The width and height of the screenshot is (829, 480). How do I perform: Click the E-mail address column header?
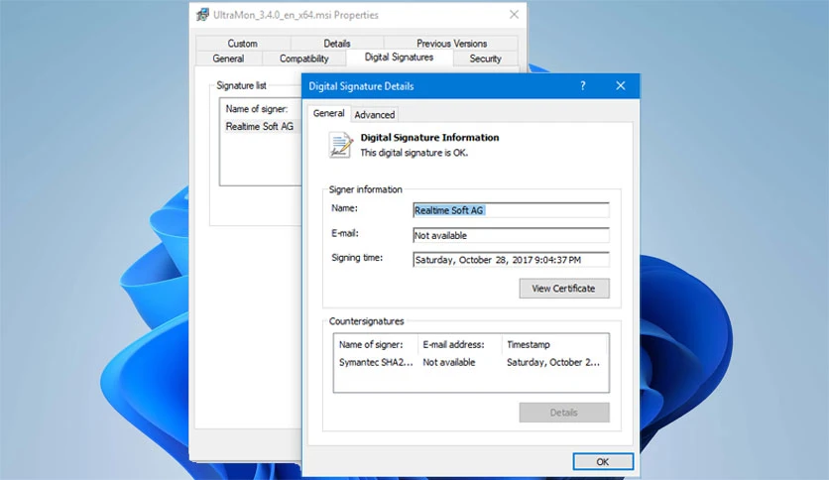459,345
